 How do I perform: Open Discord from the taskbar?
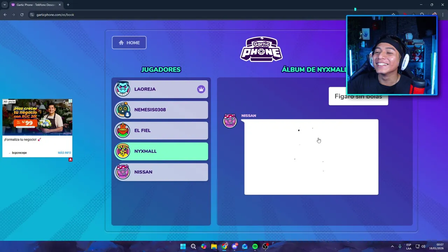pyautogui.click(x=234, y=246)
